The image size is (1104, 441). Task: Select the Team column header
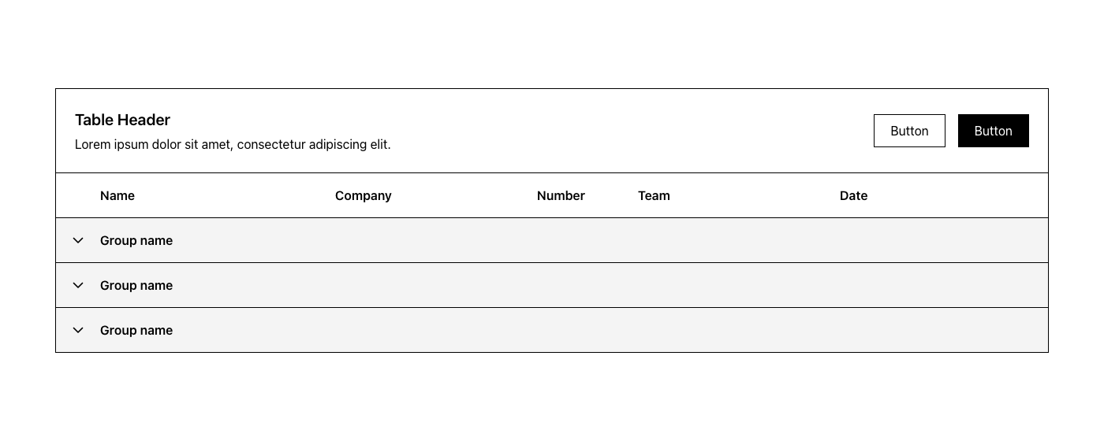[654, 195]
